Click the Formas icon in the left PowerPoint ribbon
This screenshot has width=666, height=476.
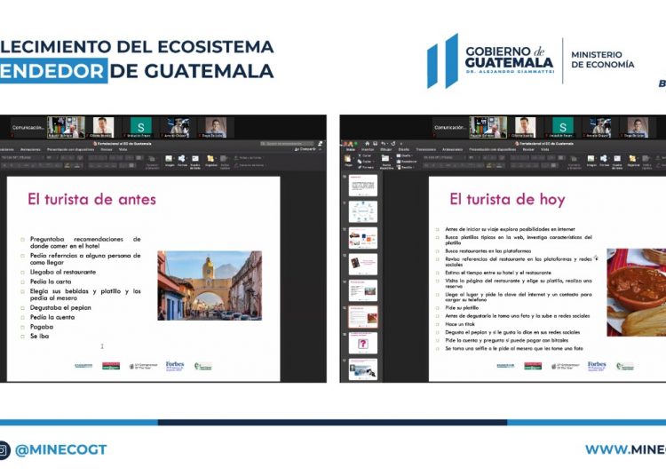182,160
